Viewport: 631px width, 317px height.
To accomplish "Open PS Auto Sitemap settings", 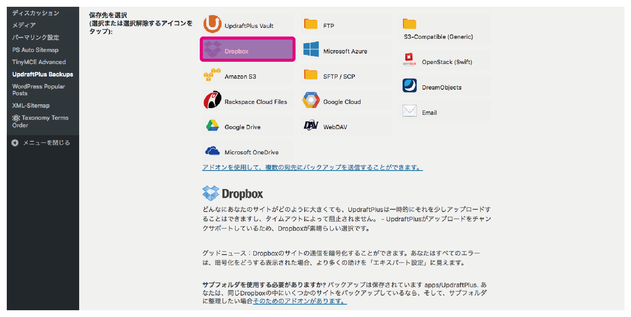I will pos(35,50).
